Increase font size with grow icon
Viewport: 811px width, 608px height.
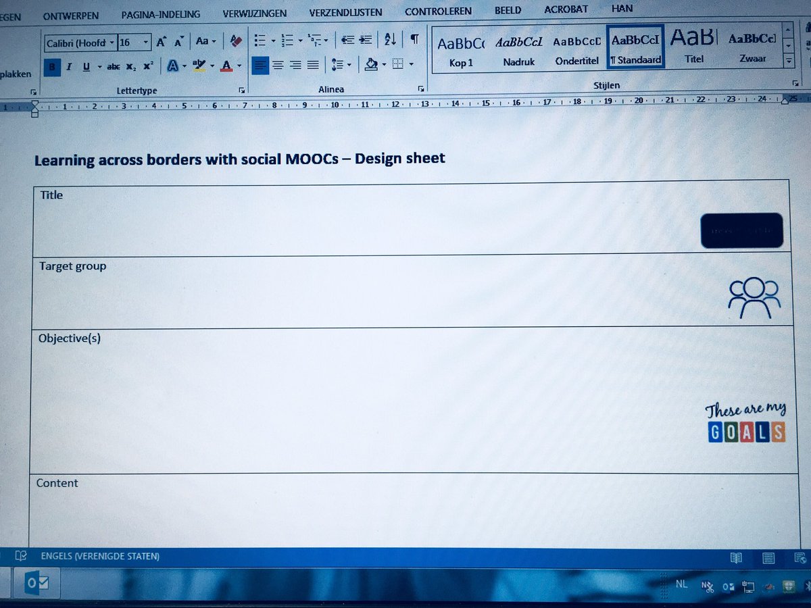tap(161, 42)
